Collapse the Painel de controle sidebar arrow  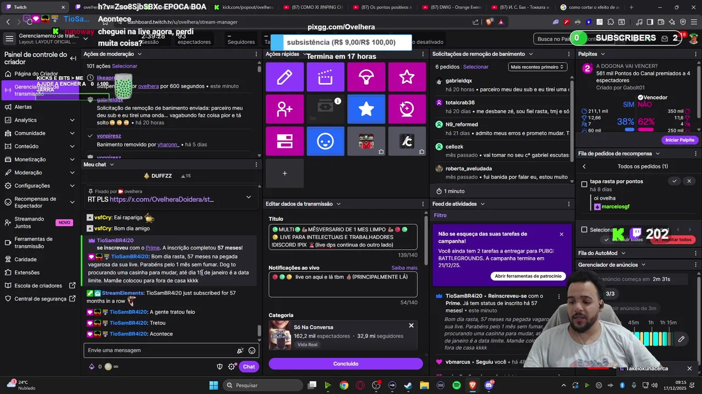pos(73,58)
